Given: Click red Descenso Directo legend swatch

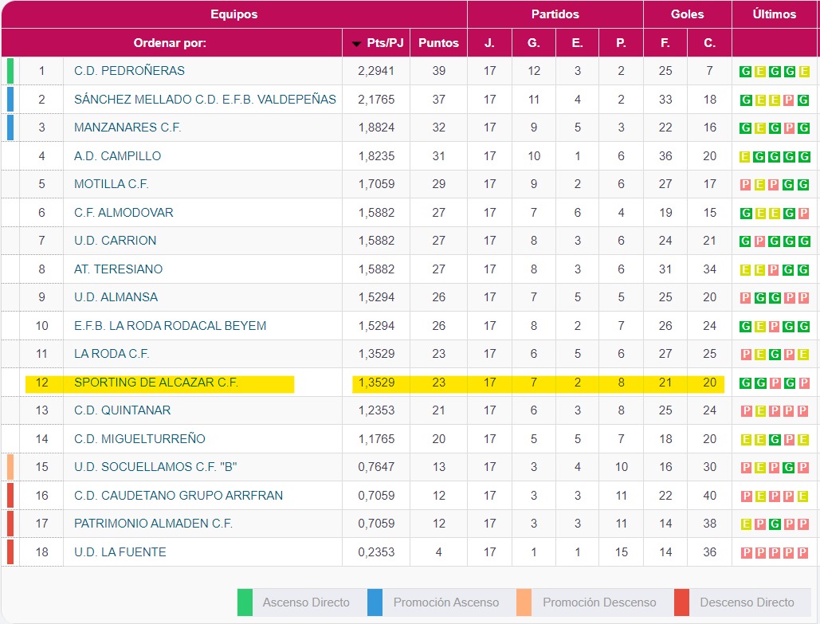Looking at the screenshot, I should tap(681, 602).
